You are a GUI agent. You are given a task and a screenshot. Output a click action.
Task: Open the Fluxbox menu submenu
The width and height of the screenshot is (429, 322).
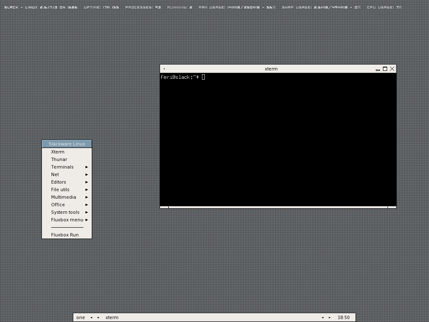(67, 220)
